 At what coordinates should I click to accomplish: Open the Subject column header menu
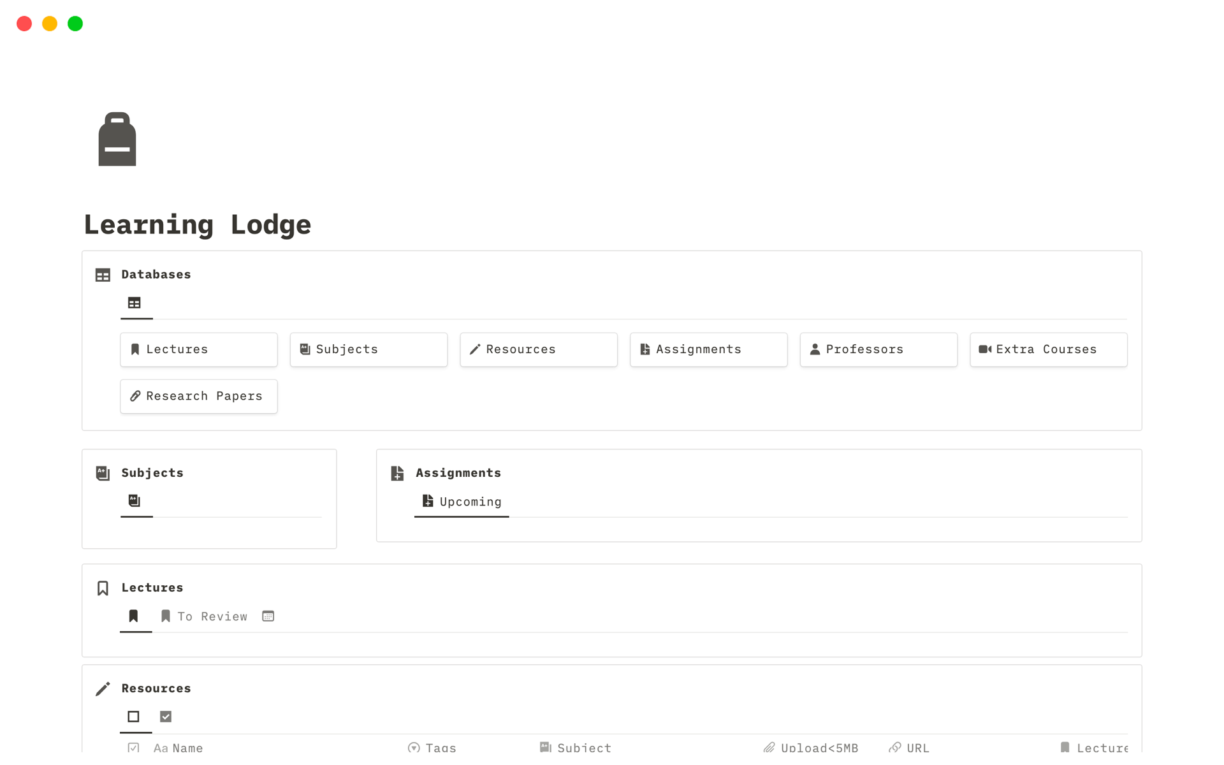tap(575, 747)
